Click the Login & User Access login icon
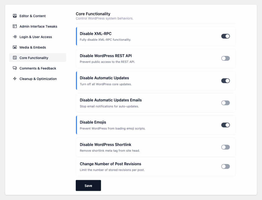Screen dimensions: 262x200 [15, 37]
